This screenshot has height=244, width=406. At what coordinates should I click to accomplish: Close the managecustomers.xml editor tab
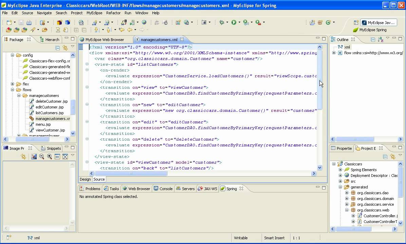(182, 39)
